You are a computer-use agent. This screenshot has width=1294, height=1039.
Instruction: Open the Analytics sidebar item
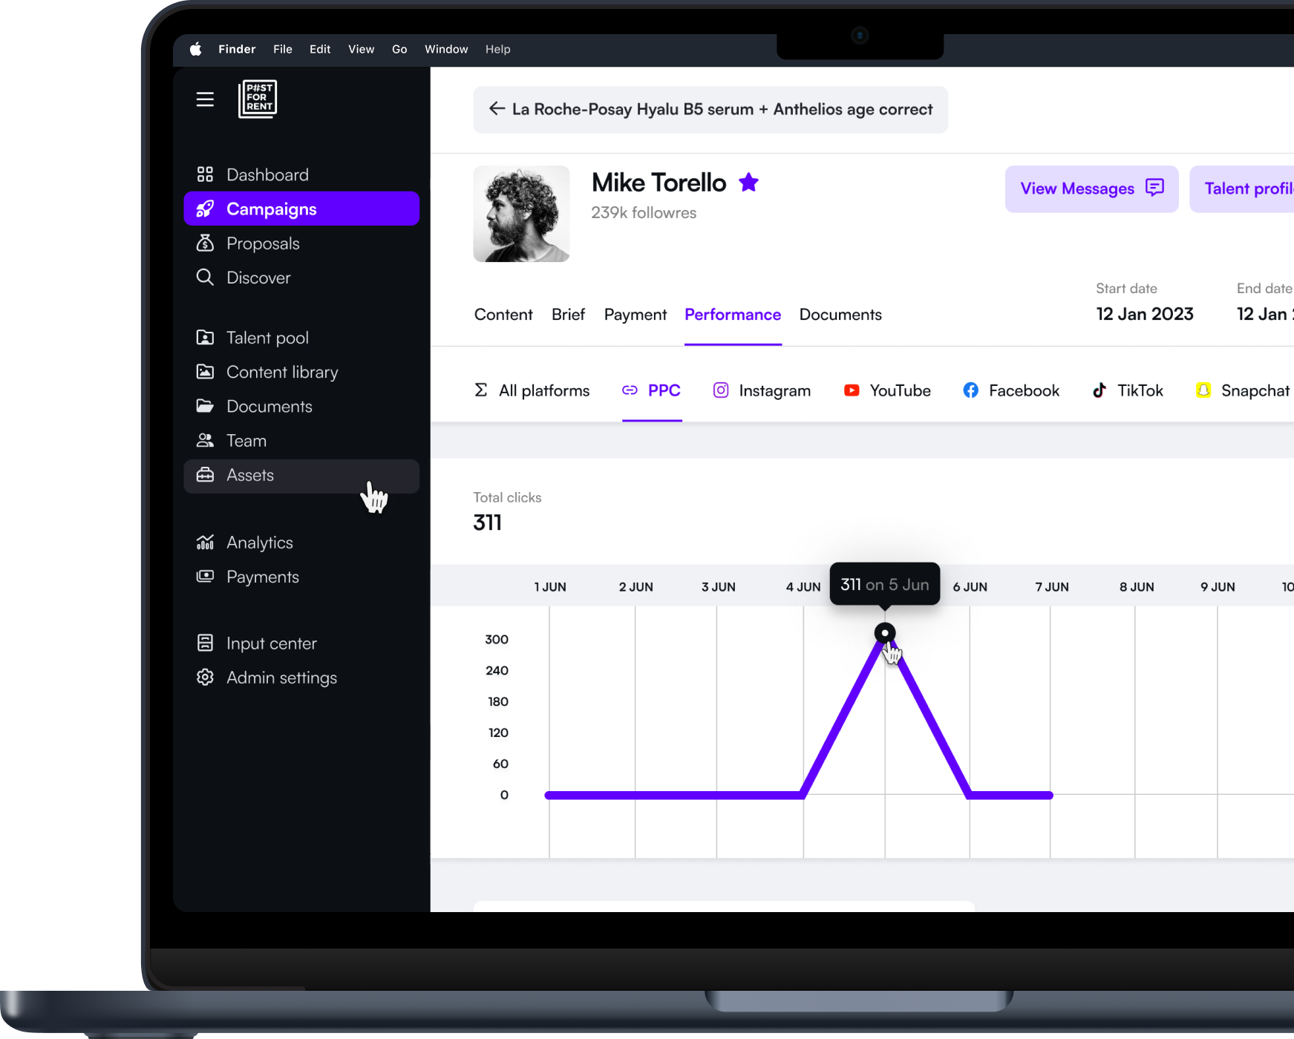[301, 543]
